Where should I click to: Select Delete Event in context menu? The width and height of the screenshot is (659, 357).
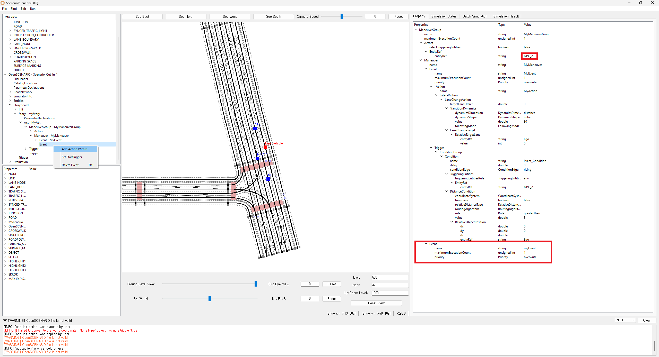point(70,165)
